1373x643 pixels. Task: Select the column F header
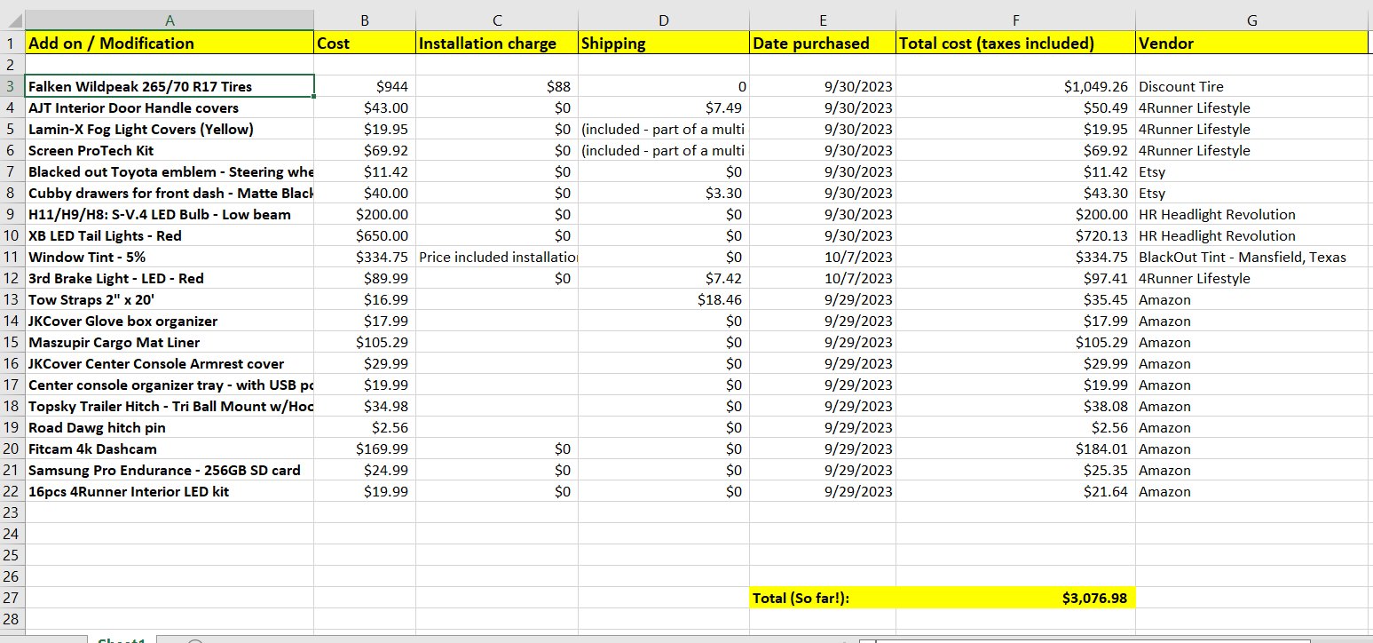tap(1015, 20)
